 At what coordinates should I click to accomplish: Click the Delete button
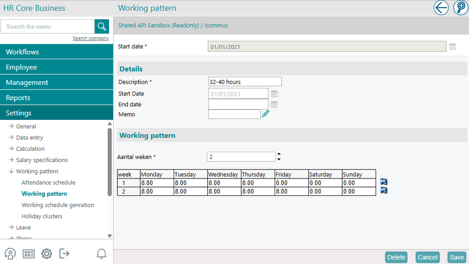396,257
